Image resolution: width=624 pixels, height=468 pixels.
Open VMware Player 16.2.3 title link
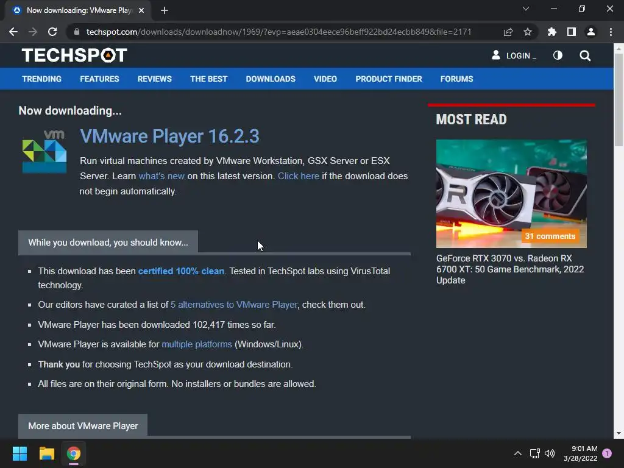click(169, 136)
